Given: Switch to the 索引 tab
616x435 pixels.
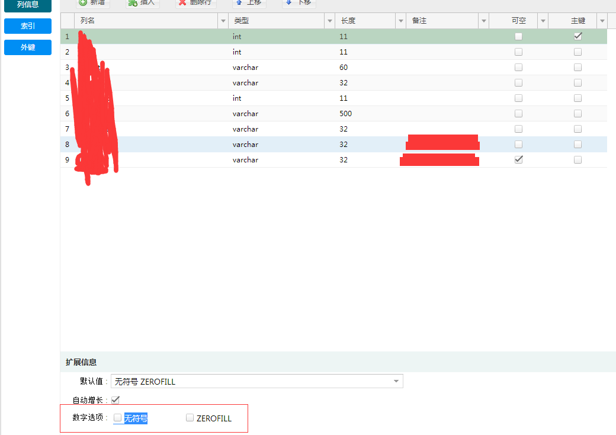Looking at the screenshot, I should (x=28, y=26).
